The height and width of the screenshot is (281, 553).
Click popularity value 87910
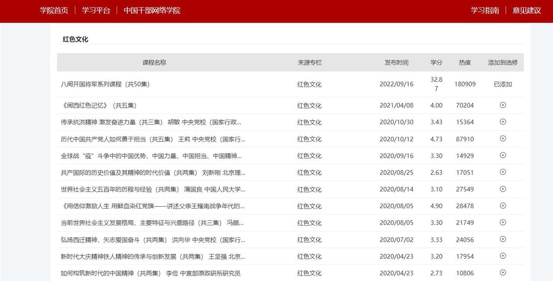click(x=465, y=139)
